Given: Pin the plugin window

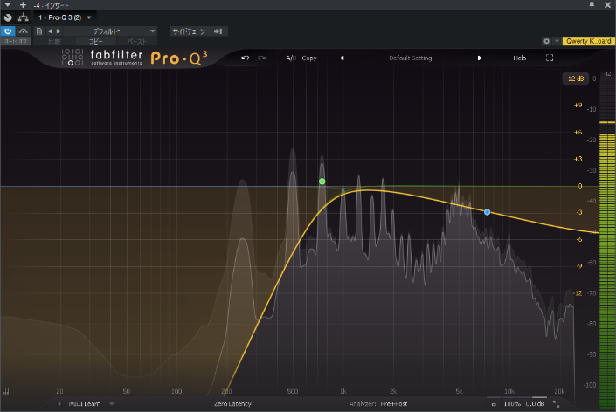Looking at the screenshot, I should pyautogui.click(x=592, y=4).
